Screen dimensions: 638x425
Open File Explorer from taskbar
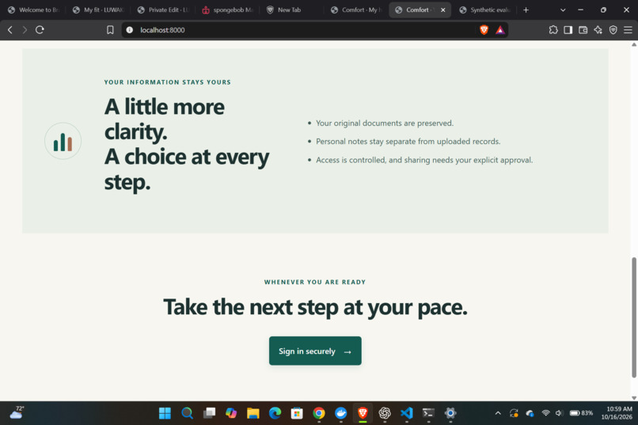point(253,413)
